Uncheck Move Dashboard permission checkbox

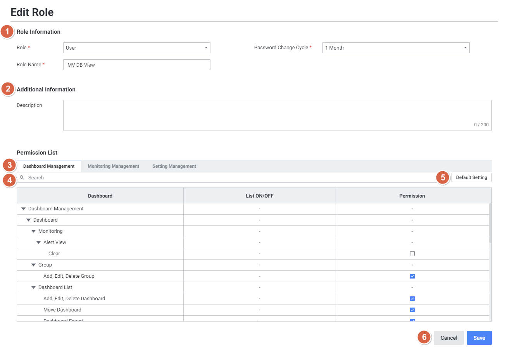click(412, 310)
